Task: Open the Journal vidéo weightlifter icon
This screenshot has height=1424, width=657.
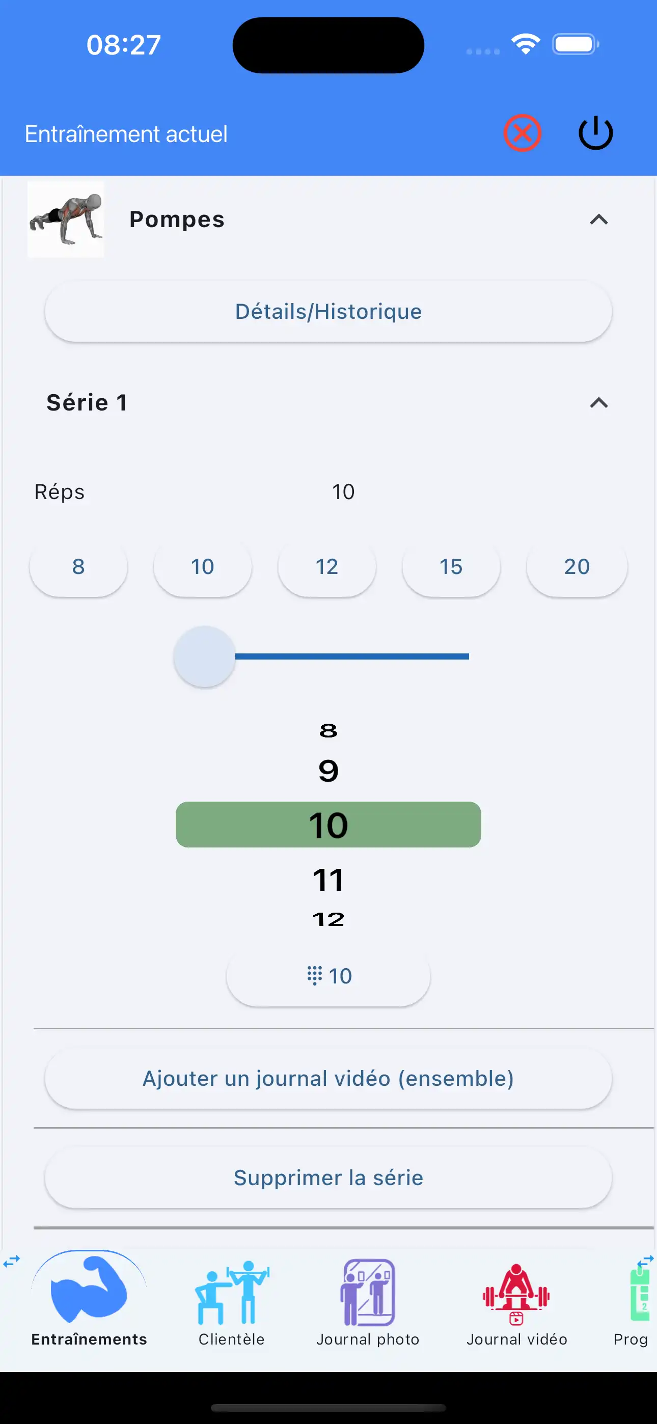Action: [x=516, y=1292]
